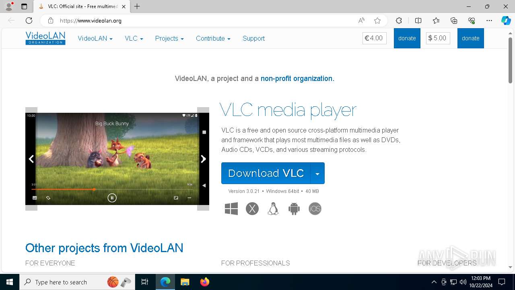Expand the Download VLC options arrow
Viewport: 515px width, 290px height.
coord(317,173)
